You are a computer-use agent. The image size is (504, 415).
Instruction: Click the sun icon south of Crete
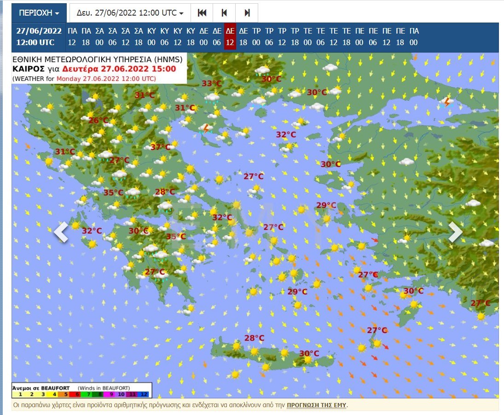(235, 375)
